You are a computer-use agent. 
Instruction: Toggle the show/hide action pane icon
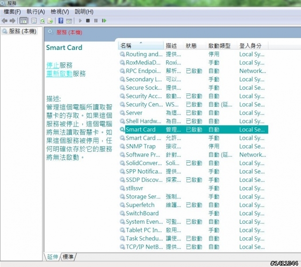pos(69,21)
